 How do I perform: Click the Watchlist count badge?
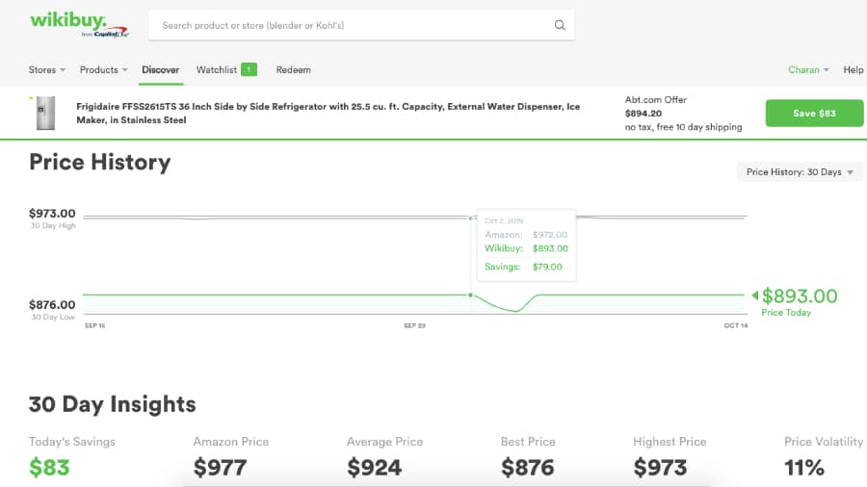point(249,69)
